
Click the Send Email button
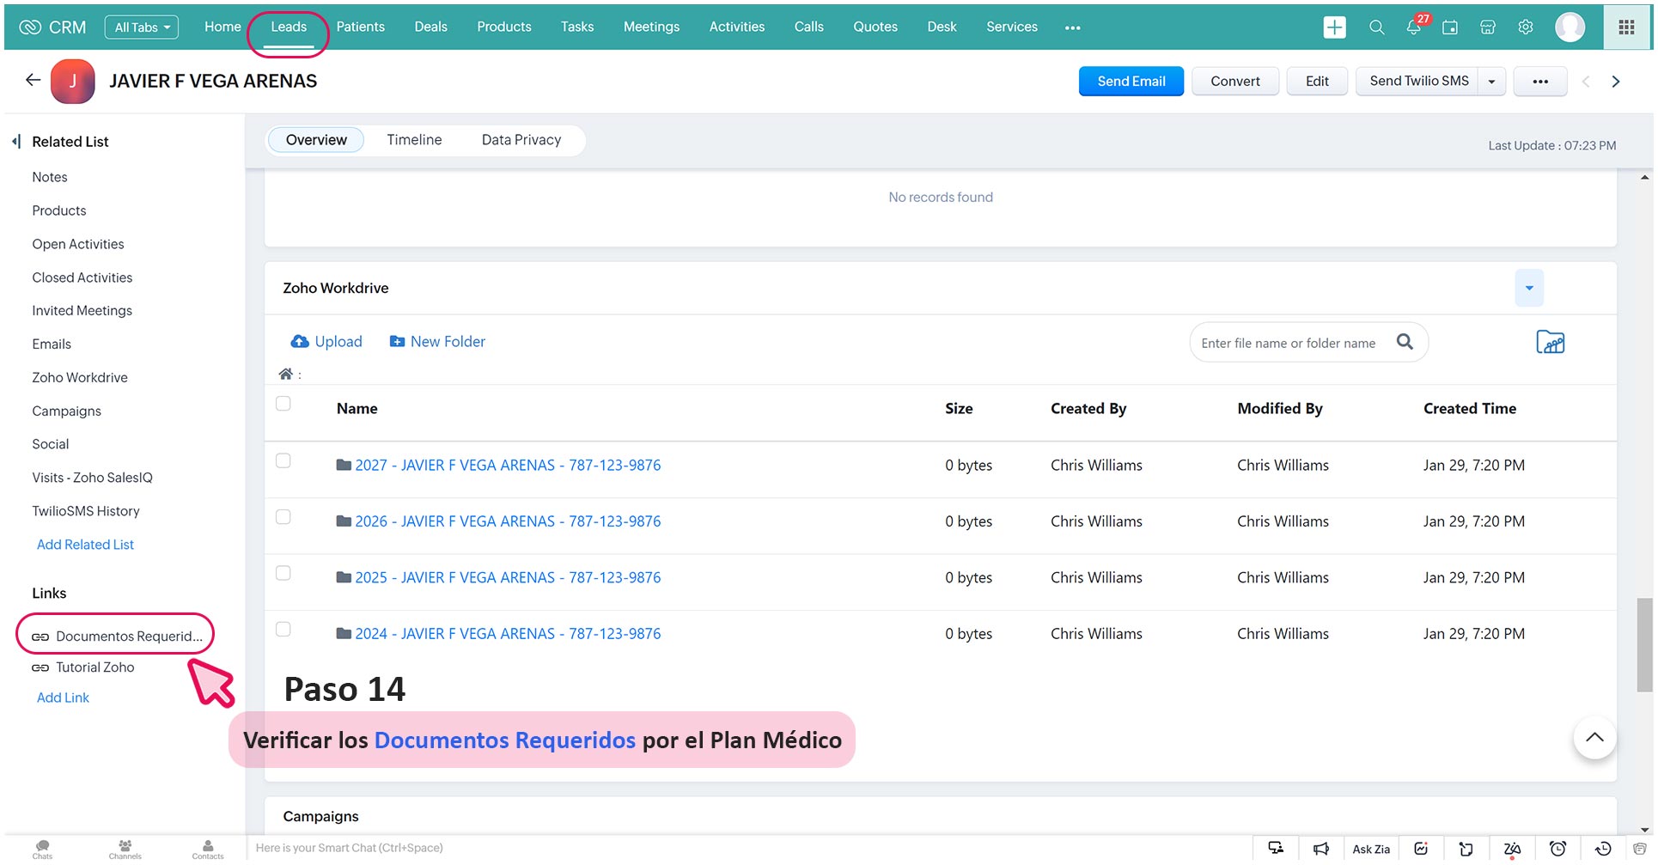[x=1131, y=82]
